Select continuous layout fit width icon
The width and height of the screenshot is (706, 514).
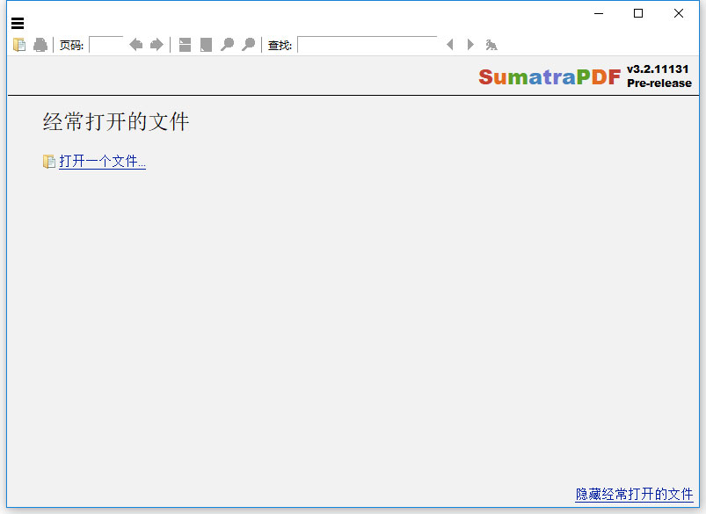185,45
